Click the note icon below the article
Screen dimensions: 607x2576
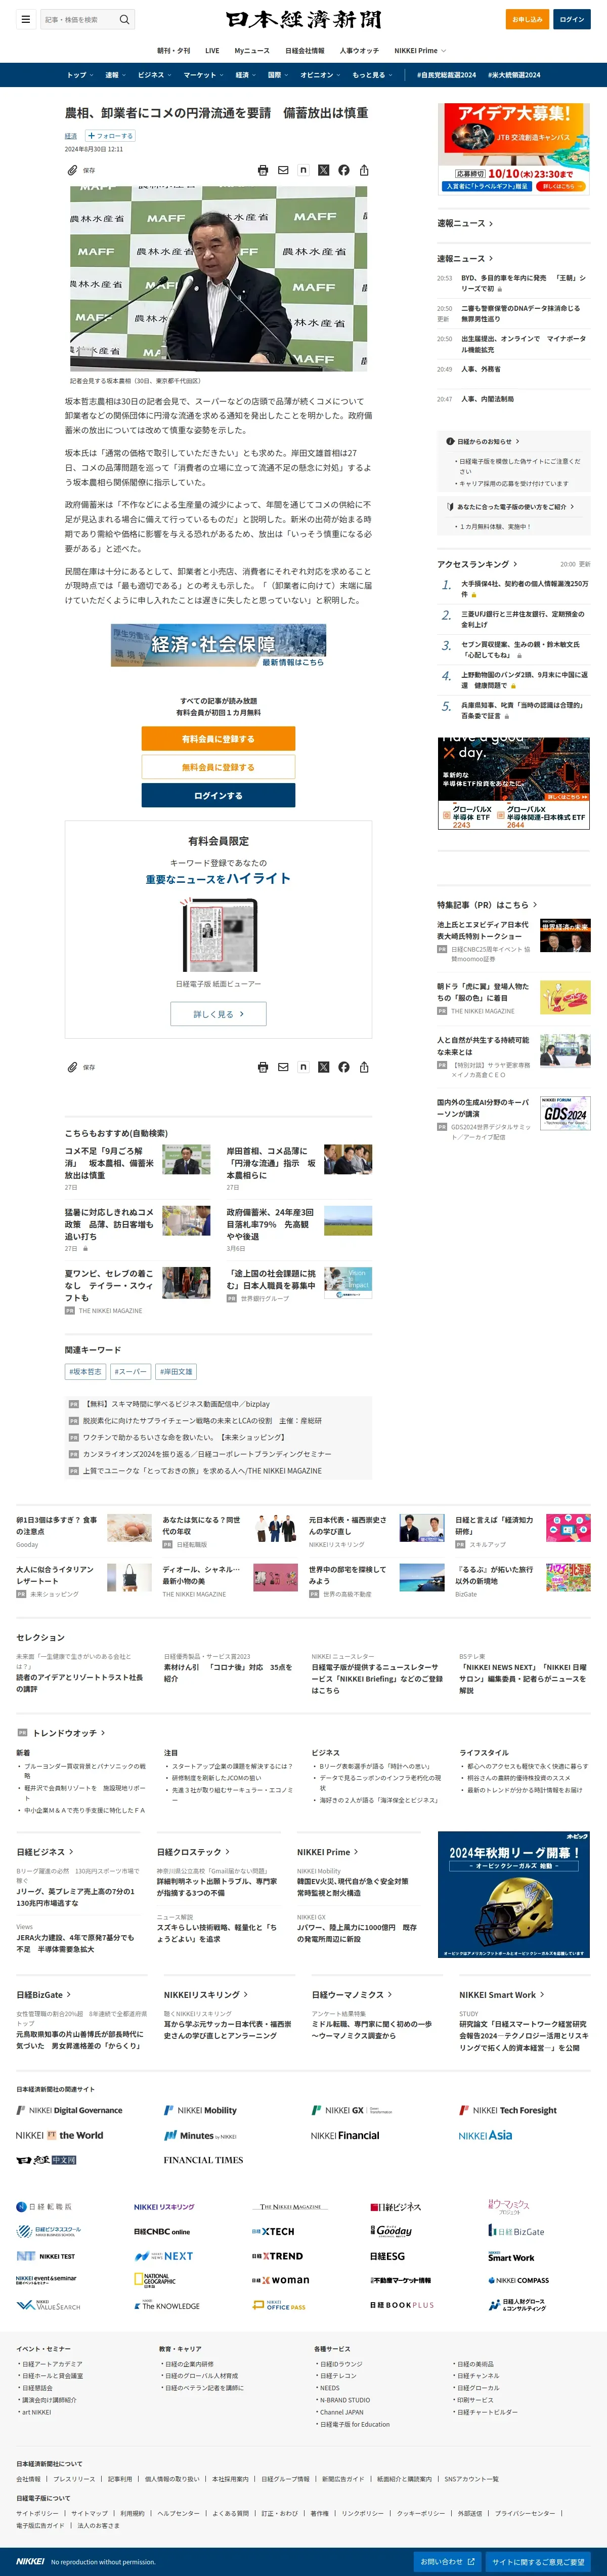pyautogui.click(x=303, y=1067)
